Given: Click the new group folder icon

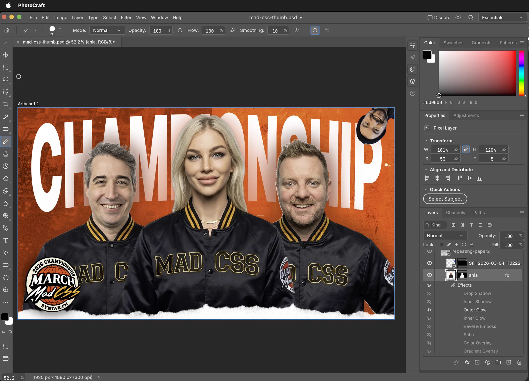Looking at the screenshot, I should tap(498, 362).
